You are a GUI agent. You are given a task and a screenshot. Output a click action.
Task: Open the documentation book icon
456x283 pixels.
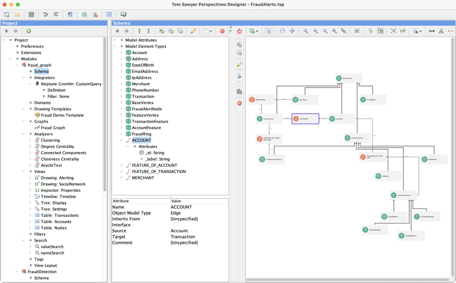point(123,14)
